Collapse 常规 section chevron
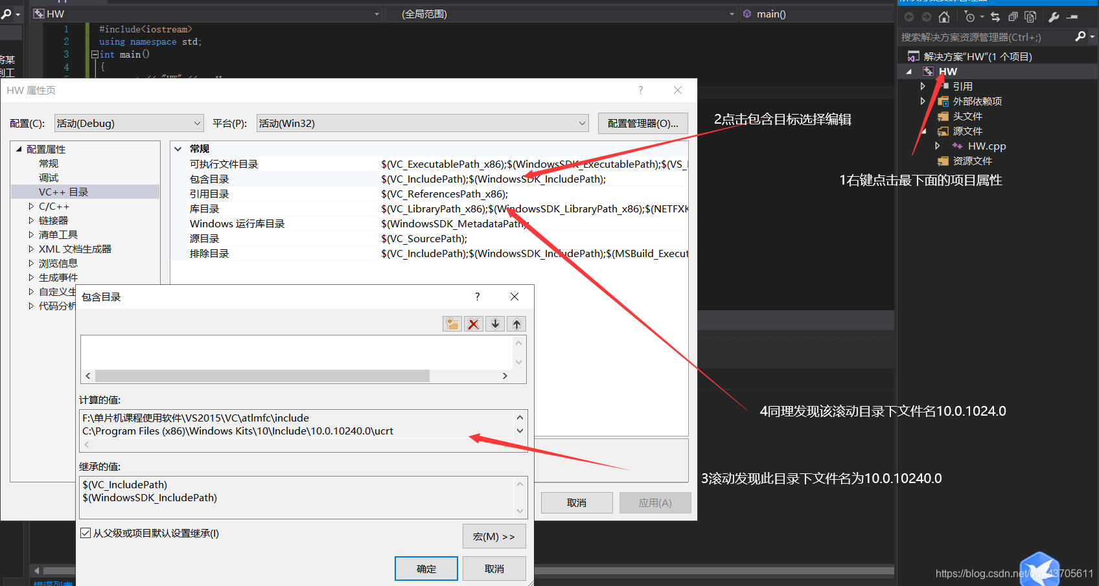 pyautogui.click(x=178, y=149)
